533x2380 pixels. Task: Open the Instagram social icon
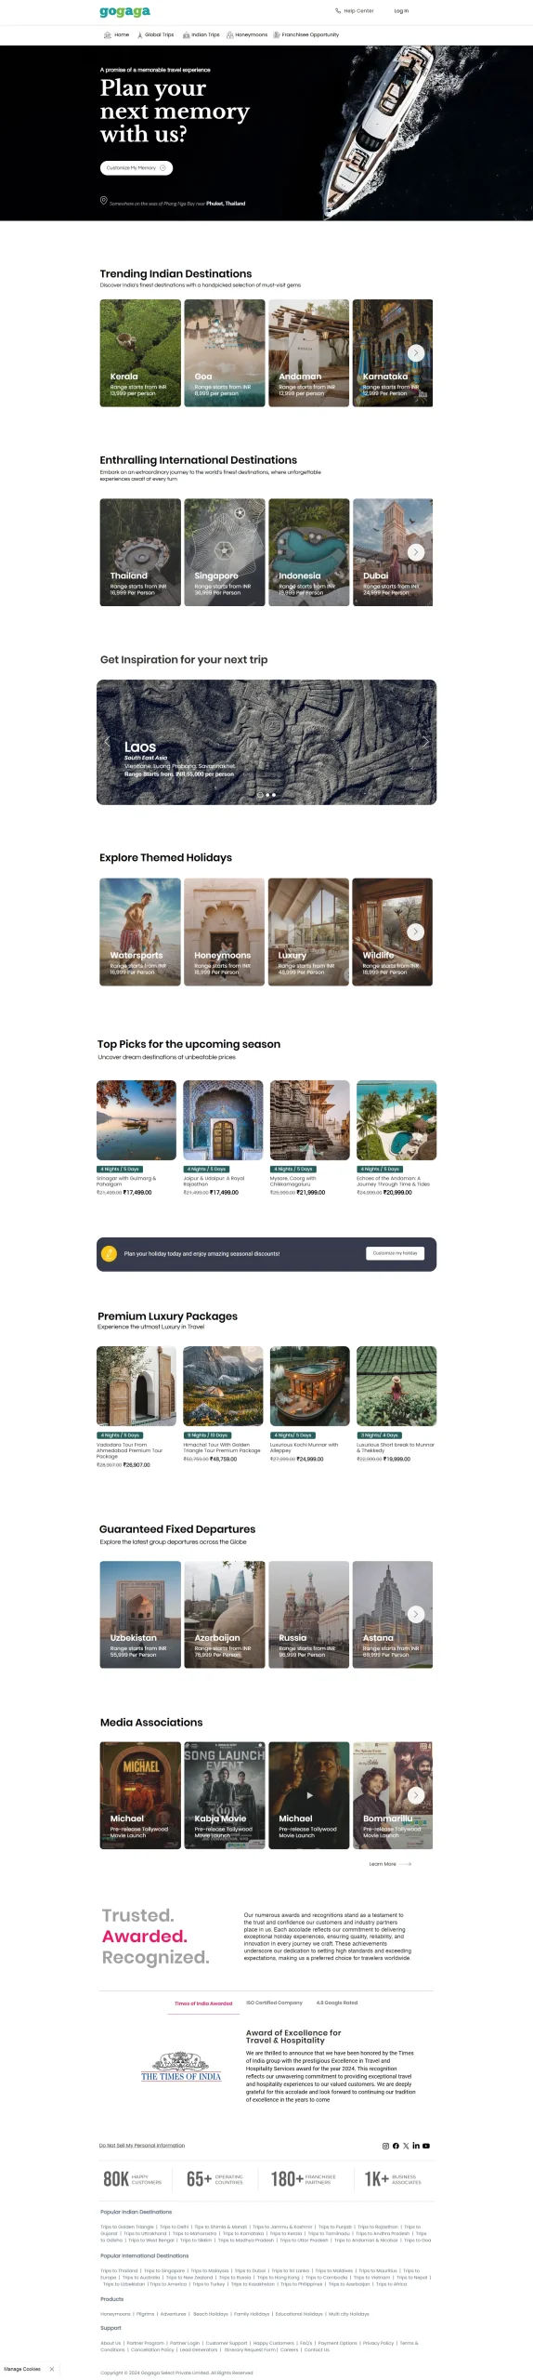click(x=385, y=2146)
